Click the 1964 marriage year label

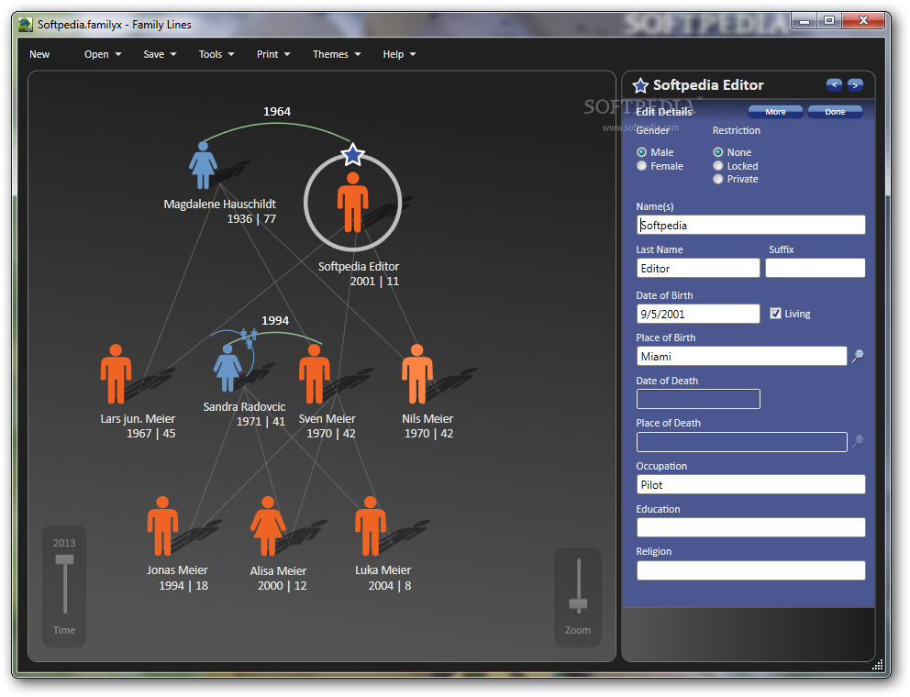[x=277, y=111]
